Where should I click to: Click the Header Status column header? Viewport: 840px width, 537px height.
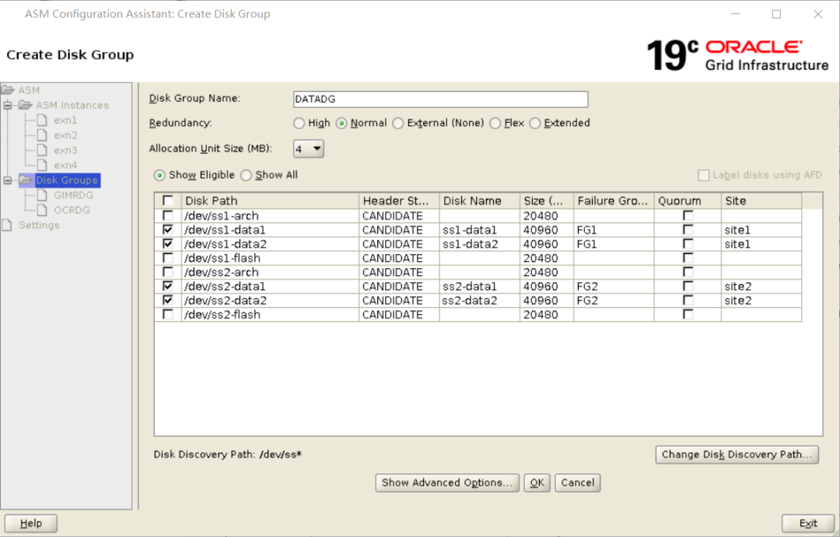pos(399,201)
